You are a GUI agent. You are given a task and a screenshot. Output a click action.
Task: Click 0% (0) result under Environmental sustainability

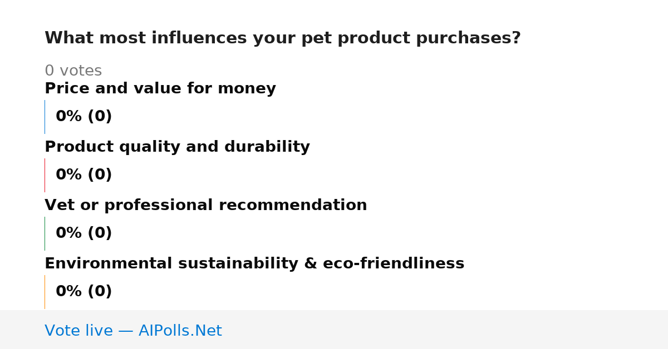click(84, 292)
